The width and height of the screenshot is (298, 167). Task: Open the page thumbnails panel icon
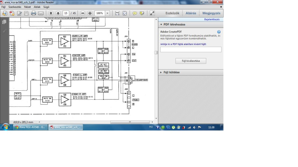[x=4, y=22]
